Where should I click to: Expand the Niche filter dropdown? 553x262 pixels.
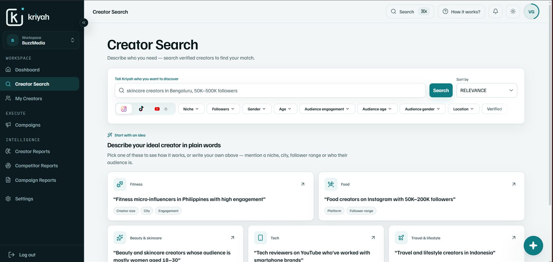(191, 109)
